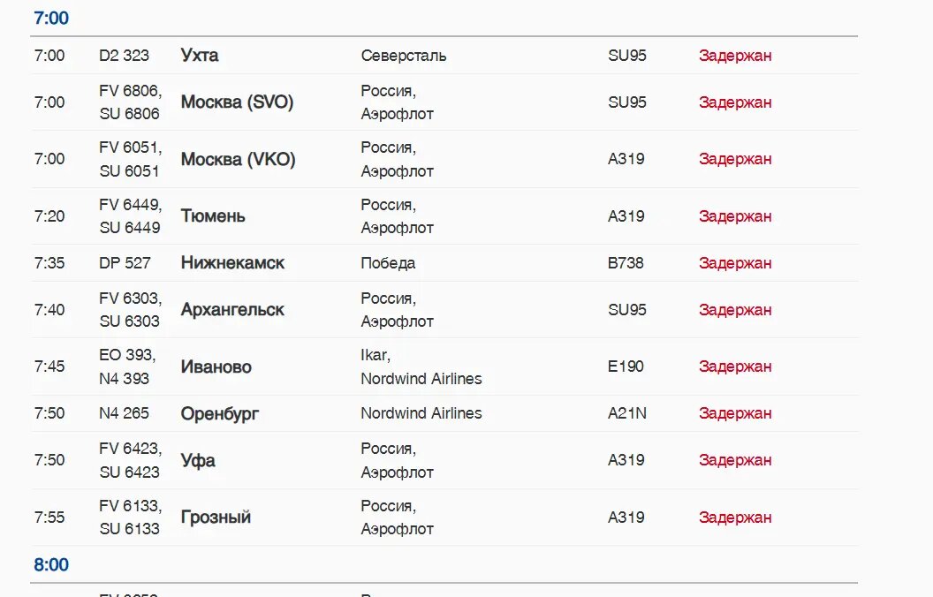Click the Задержан status for Грозный flight
Image resolution: width=933 pixels, height=597 pixels.
[x=735, y=518]
